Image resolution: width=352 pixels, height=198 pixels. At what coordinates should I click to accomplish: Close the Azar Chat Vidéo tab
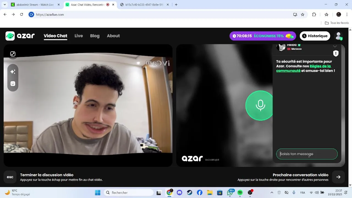pos(113,5)
